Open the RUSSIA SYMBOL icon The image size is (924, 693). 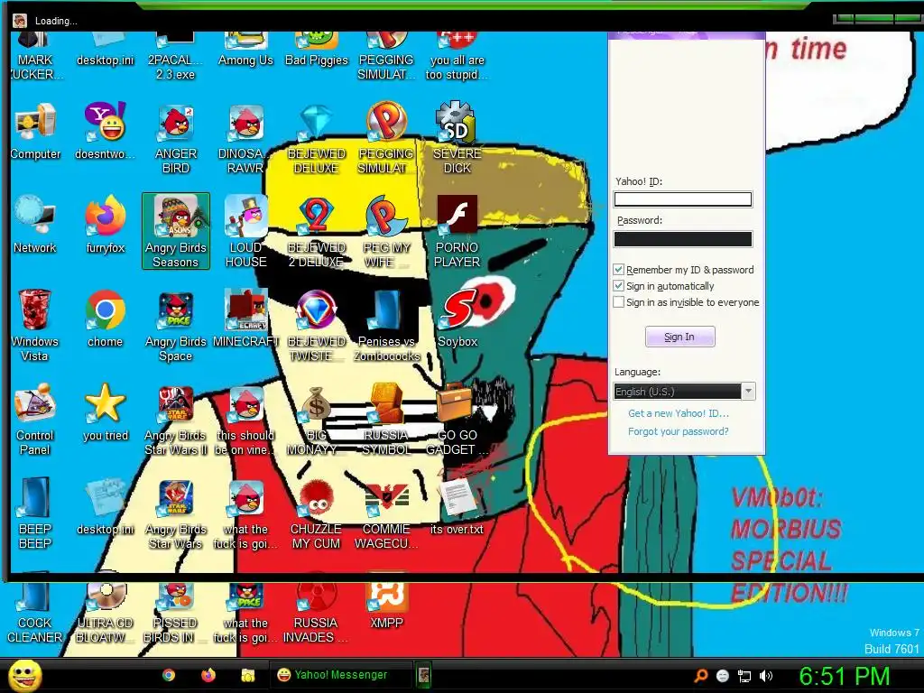[x=386, y=419]
